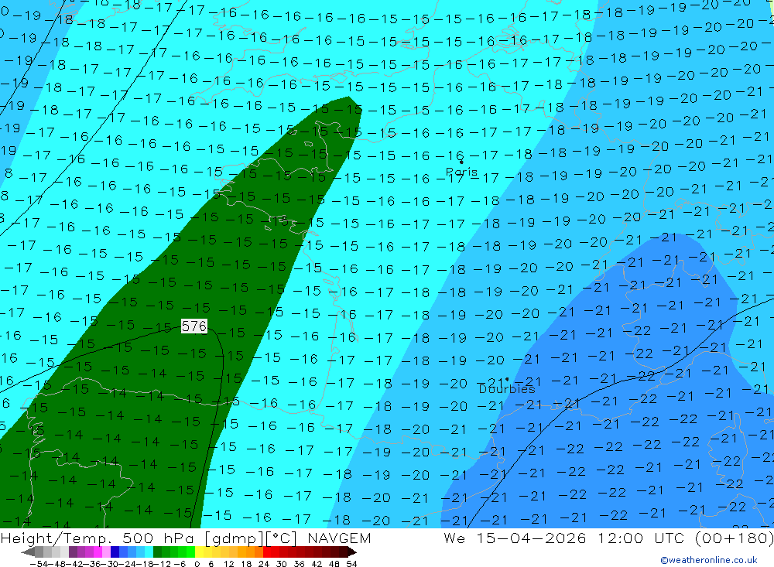Click the yellow 0 degree legend swatch
This screenshot has width=774, height=567.
(x=200, y=552)
